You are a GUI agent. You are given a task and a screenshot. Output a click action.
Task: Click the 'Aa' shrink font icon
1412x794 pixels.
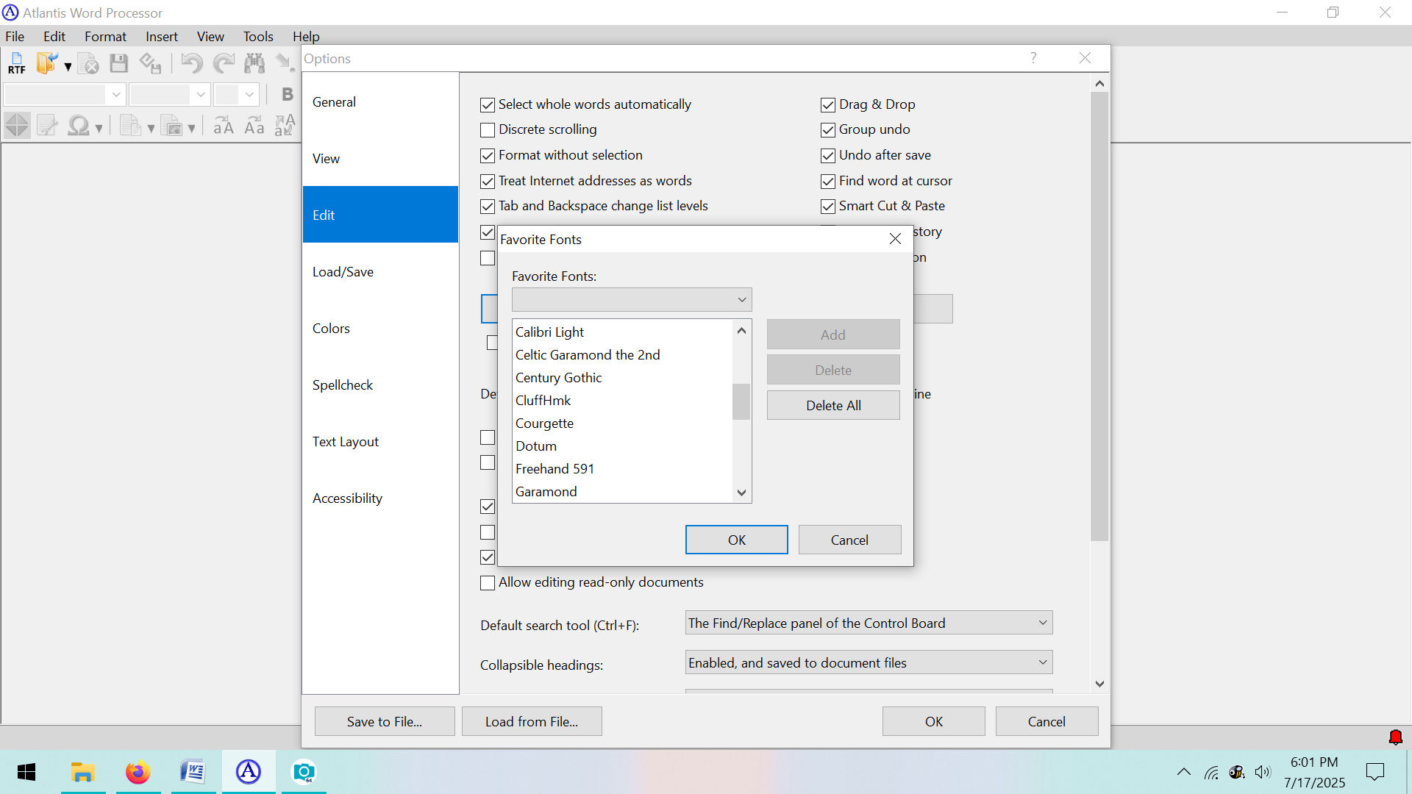[x=254, y=126]
